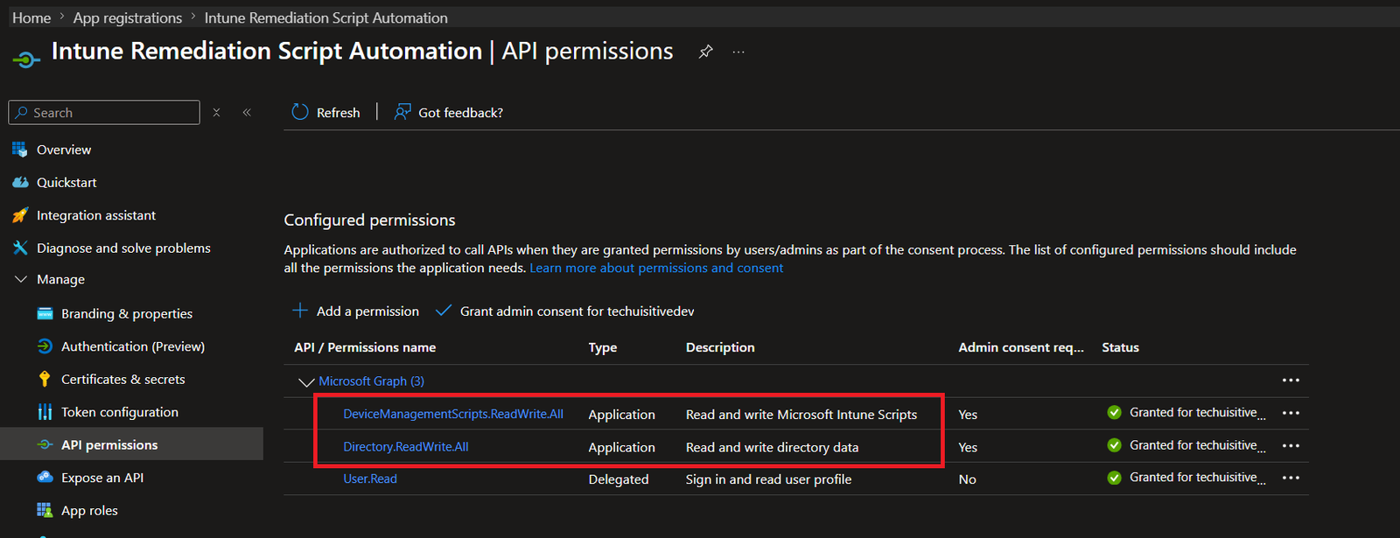
Task: Click the Quickstart cloud icon
Action: click(20, 182)
